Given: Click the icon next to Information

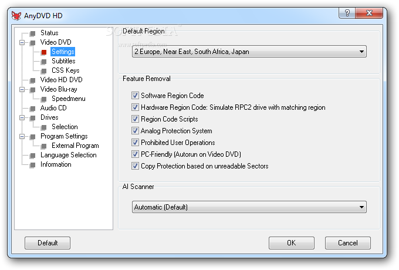Looking at the screenshot, I should pyautogui.click(x=33, y=165).
